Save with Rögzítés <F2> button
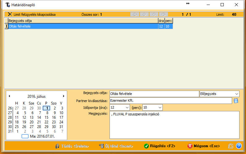The image size is (246, 154). tap(160, 146)
